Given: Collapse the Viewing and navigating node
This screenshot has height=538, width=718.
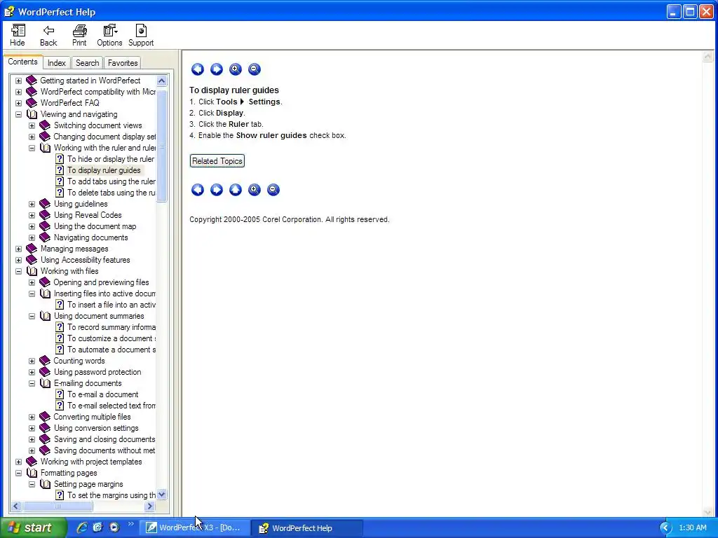Looking at the screenshot, I should pos(18,114).
